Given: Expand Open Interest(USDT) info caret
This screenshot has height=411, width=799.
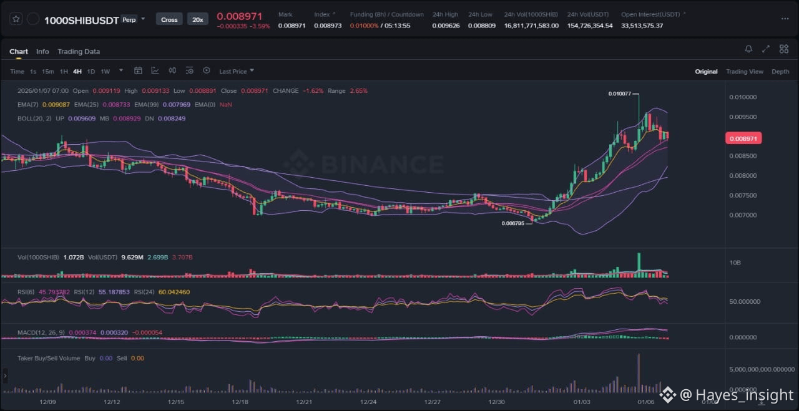Looking at the screenshot, I should (684, 14).
